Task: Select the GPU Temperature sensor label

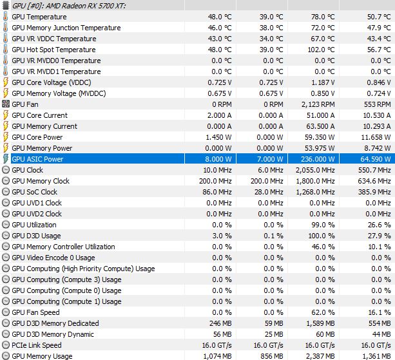Action: [x=39, y=17]
